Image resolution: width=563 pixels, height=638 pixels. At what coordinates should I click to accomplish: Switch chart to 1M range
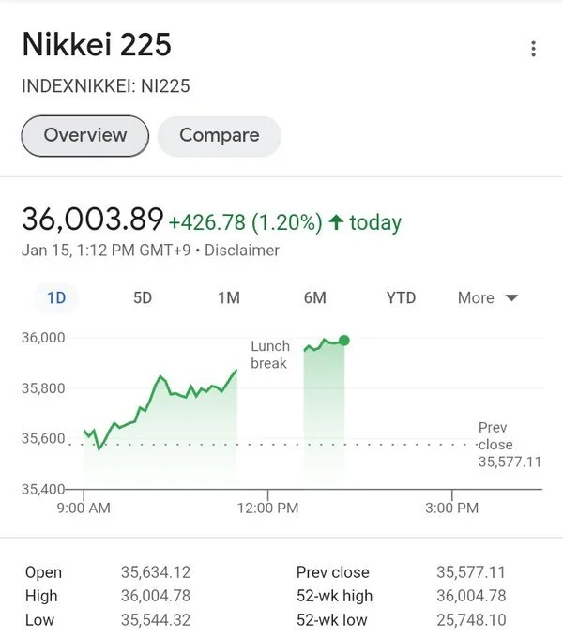pos(229,297)
